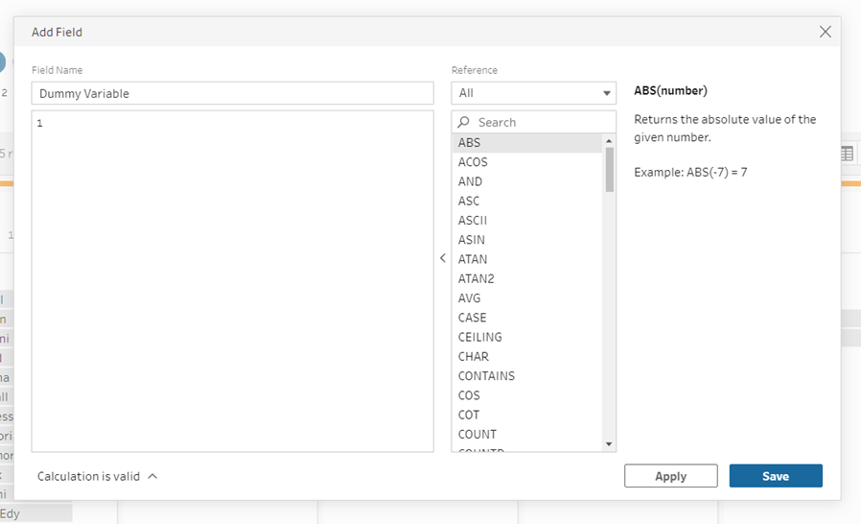Collapse the reference panel with left chevron
The image size is (861, 524).
coord(443,258)
